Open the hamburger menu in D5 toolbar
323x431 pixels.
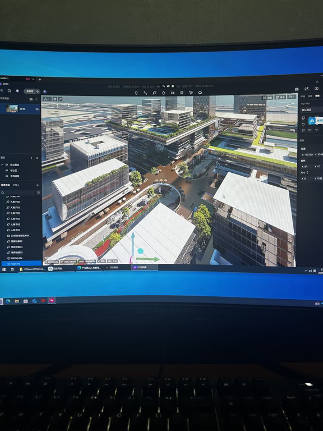point(1,91)
